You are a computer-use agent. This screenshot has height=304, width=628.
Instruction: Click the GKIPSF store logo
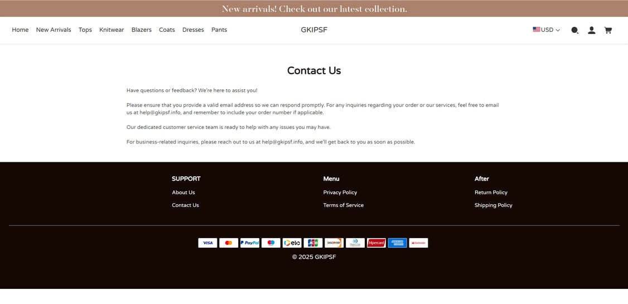click(314, 30)
